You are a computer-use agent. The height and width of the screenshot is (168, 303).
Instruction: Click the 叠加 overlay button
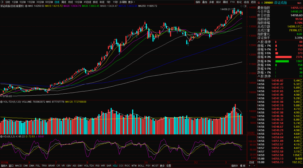[205, 2]
